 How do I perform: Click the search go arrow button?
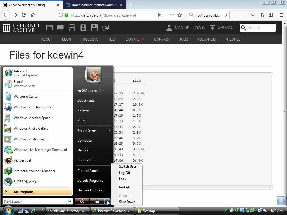pos(225,15)
